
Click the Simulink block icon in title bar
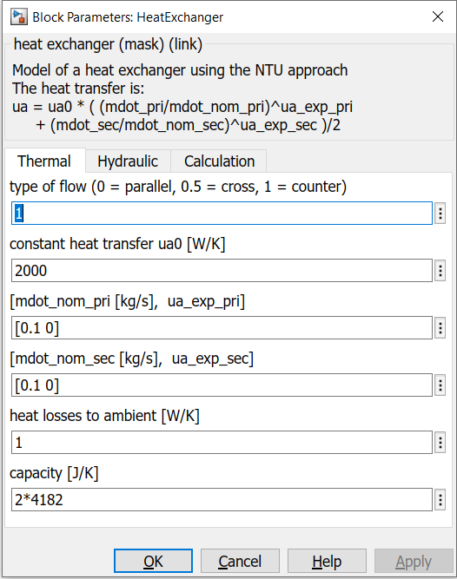19,17
